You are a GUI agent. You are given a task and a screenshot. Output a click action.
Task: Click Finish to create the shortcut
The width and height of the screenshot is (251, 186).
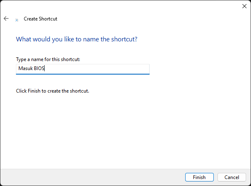[x=199, y=177]
